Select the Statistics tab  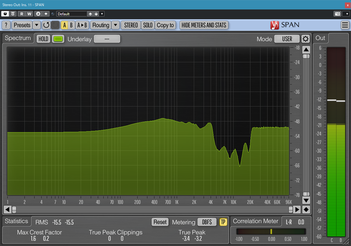pos(16,221)
